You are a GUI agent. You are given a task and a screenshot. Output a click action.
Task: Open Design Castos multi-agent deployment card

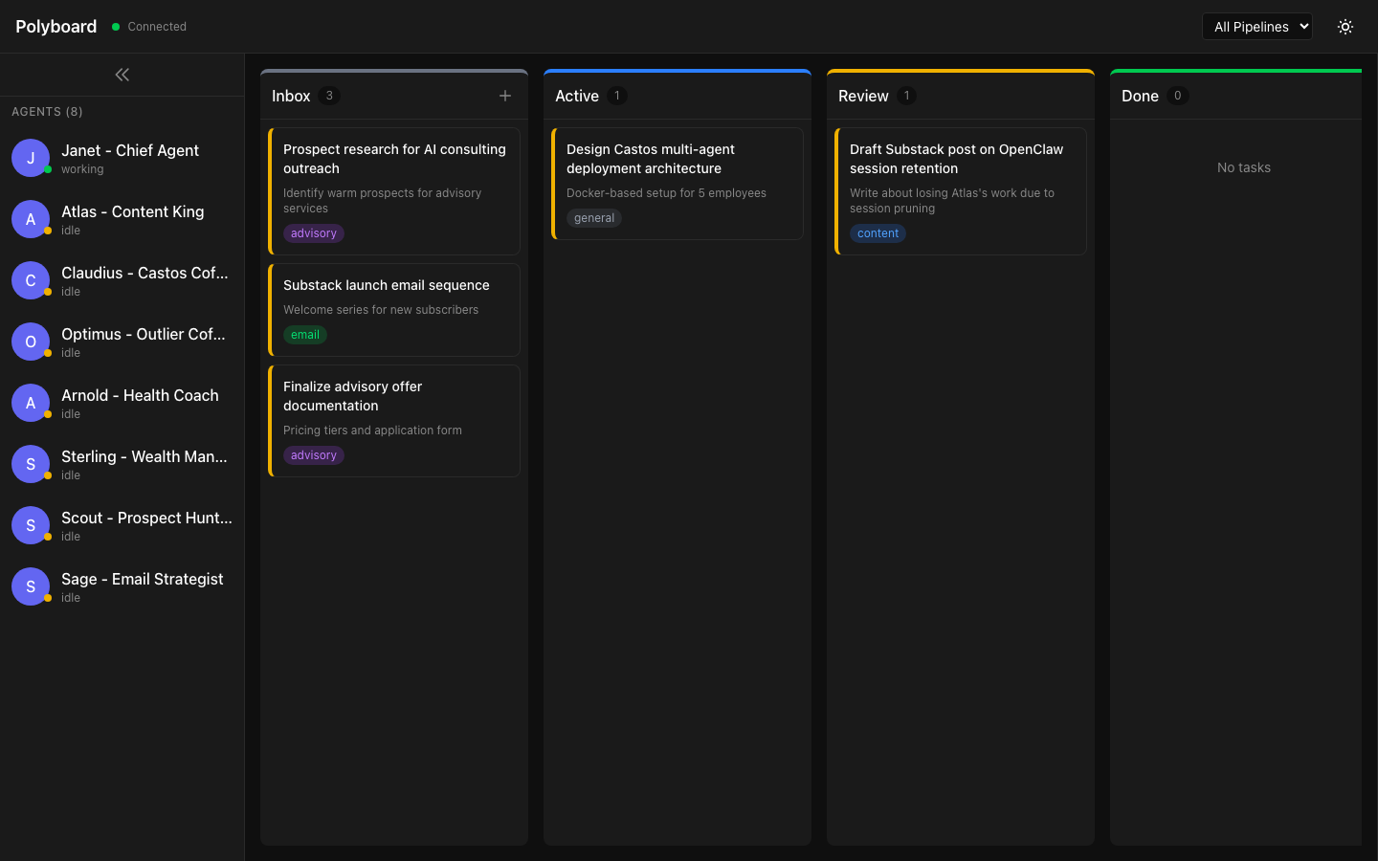[678, 184]
